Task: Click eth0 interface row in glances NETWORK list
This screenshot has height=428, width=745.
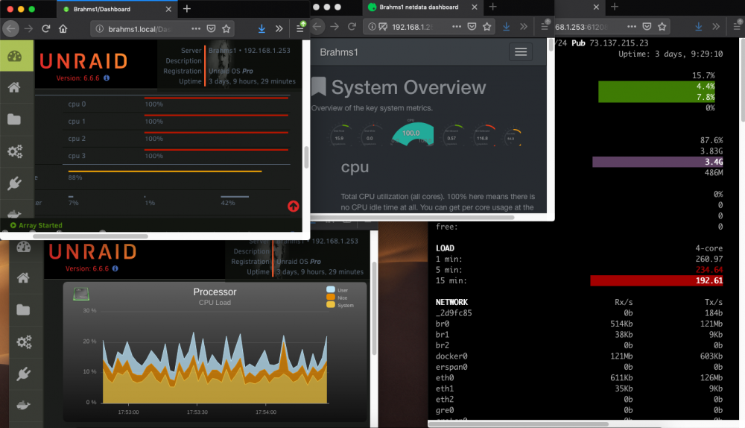Action: (x=579, y=378)
